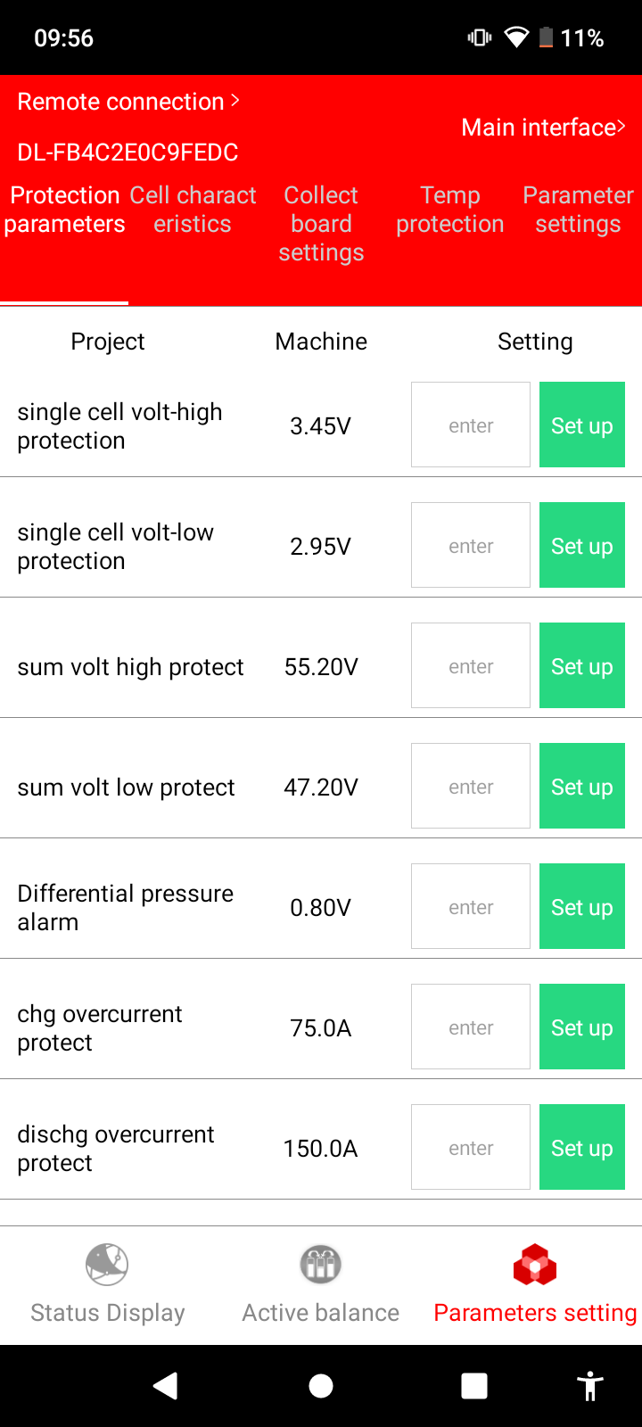Screen dimensions: 642x1427
Task: Select the Temp protection tab
Action: pos(450,210)
